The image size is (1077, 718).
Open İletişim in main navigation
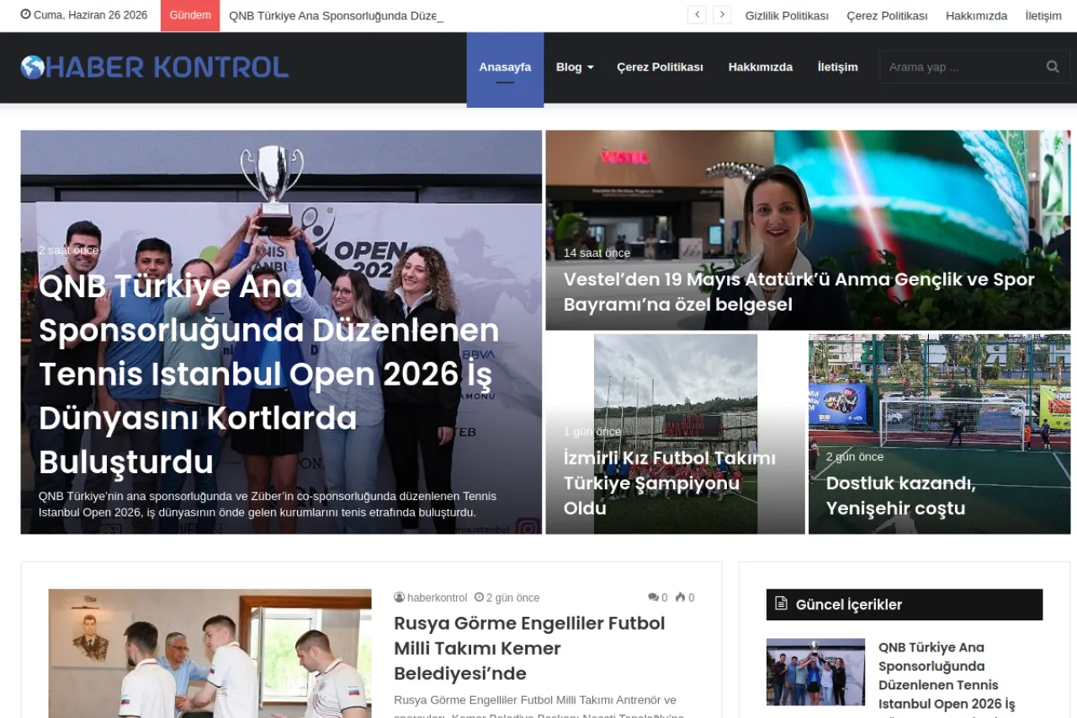click(837, 67)
